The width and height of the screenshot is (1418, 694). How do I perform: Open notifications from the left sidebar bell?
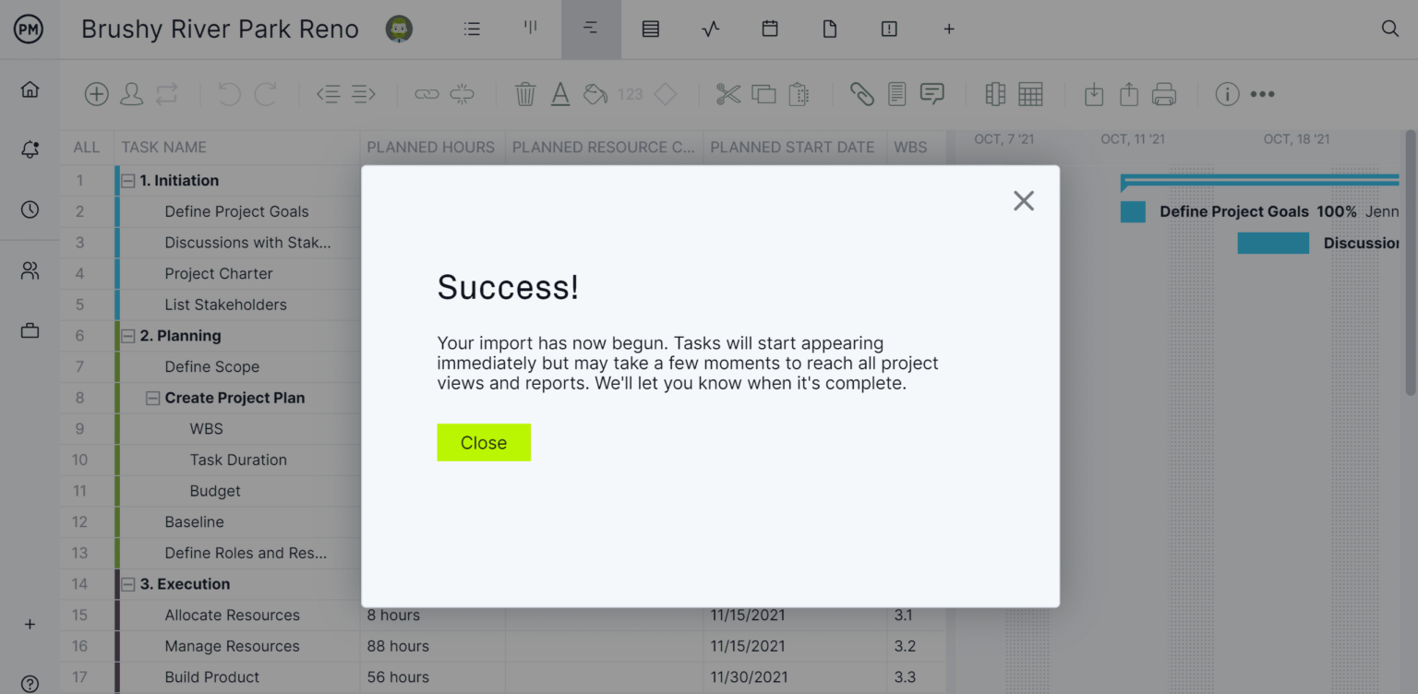[30, 149]
